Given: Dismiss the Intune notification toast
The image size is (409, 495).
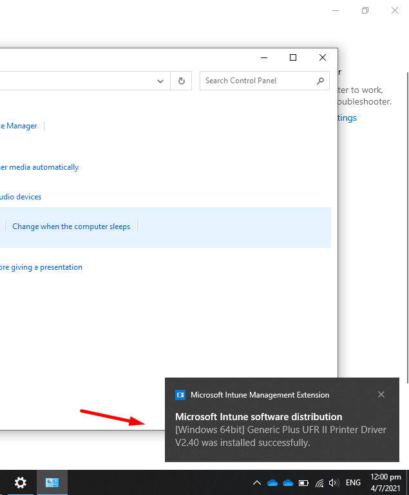Looking at the screenshot, I should tap(381, 394).
